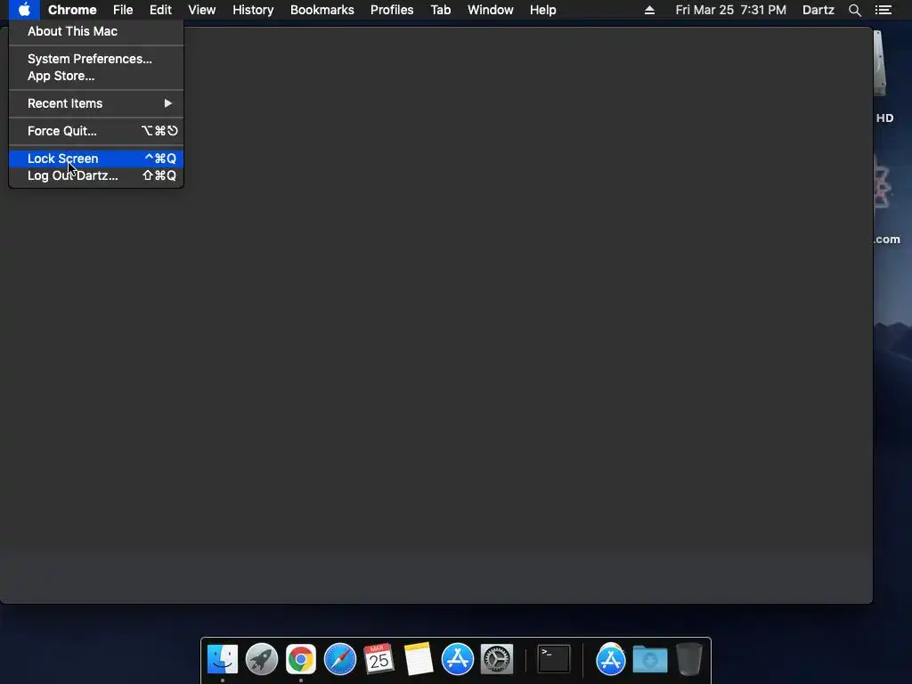This screenshot has width=912, height=684.
Task: Launch Launchpad rocket icon in Dock
Action: (262, 659)
